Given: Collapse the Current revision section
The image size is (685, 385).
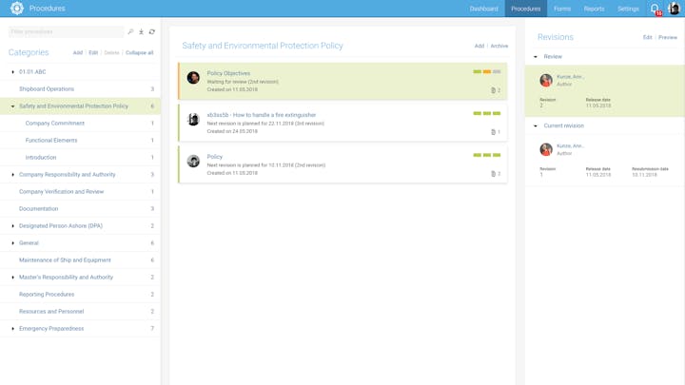Looking at the screenshot, I should 536,125.
